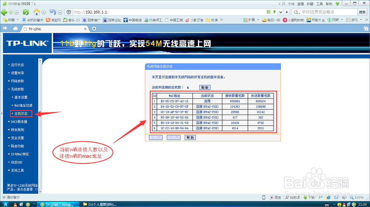Click the green lightning speed-mode icon

click(275, 12)
